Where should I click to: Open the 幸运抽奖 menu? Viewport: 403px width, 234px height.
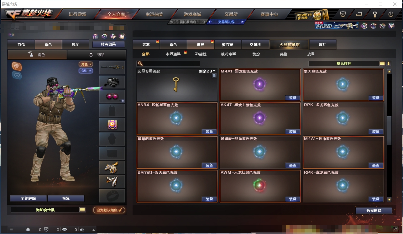[154, 14]
